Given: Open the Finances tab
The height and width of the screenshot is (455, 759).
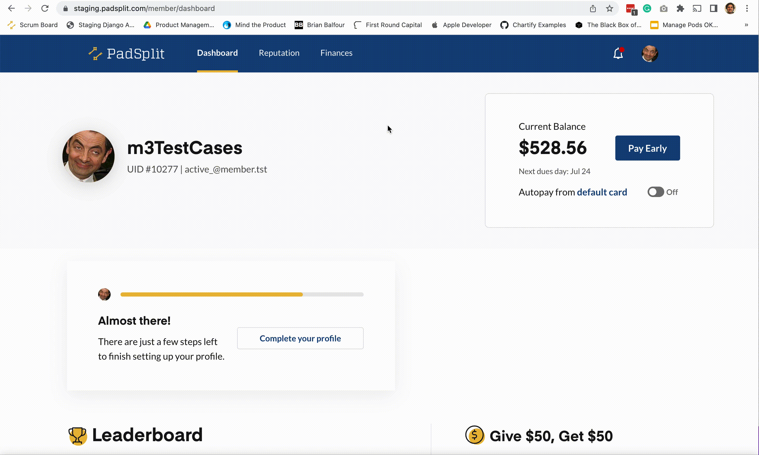Looking at the screenshot, I should click(336, 53).
